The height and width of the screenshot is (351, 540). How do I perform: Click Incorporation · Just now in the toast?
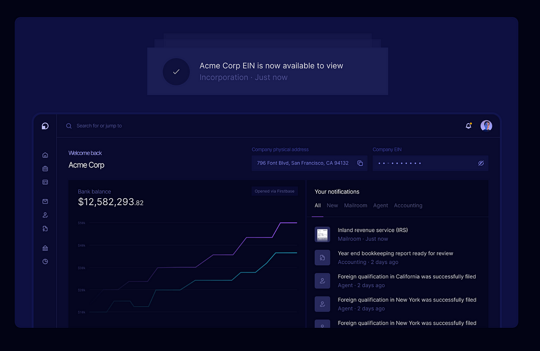point(244,78)
